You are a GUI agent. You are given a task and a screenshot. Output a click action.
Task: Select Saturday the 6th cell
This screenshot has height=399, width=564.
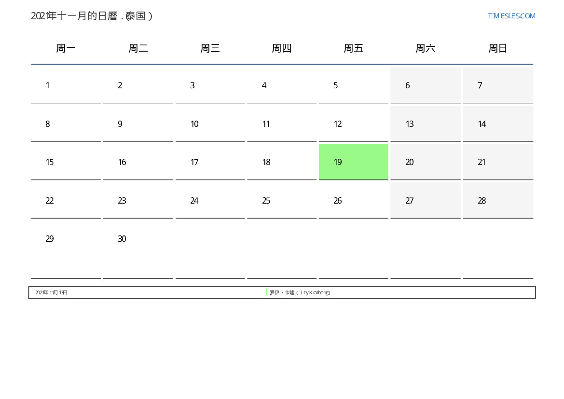[x=426, y=85]
